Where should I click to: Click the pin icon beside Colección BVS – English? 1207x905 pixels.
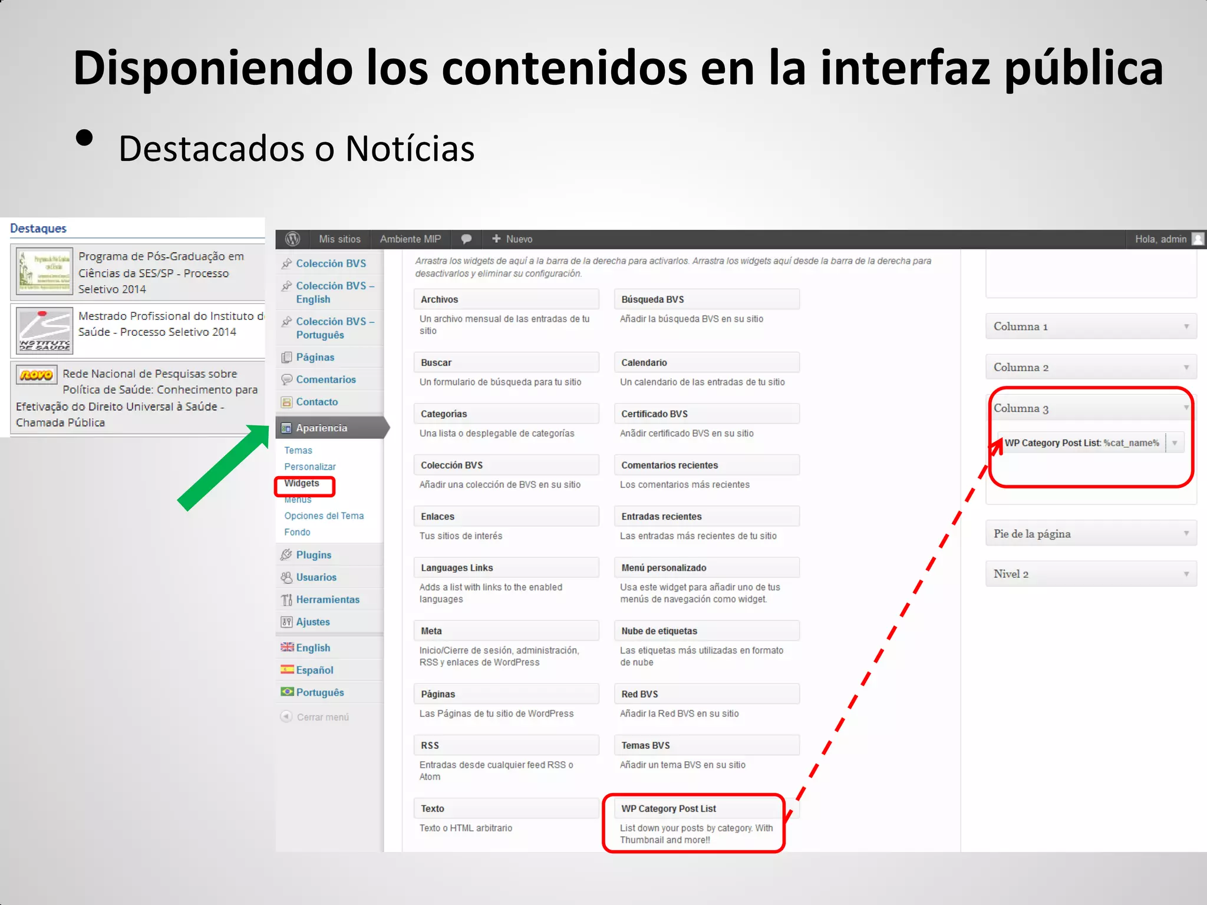287,286
